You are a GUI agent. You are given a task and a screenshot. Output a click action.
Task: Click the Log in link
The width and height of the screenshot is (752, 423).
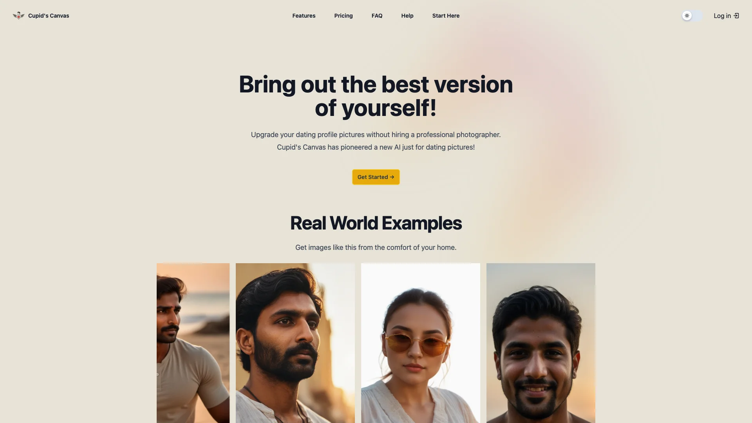[726, 16]
